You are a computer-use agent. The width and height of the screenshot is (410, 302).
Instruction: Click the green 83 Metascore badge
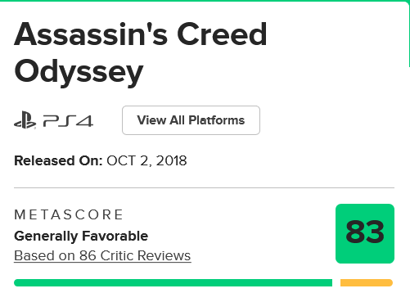pos(365,233)
